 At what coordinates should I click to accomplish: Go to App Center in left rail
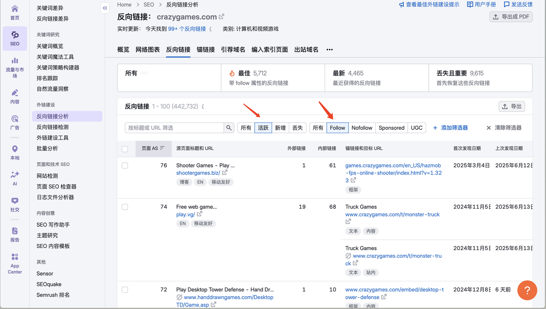click(15, 263)
